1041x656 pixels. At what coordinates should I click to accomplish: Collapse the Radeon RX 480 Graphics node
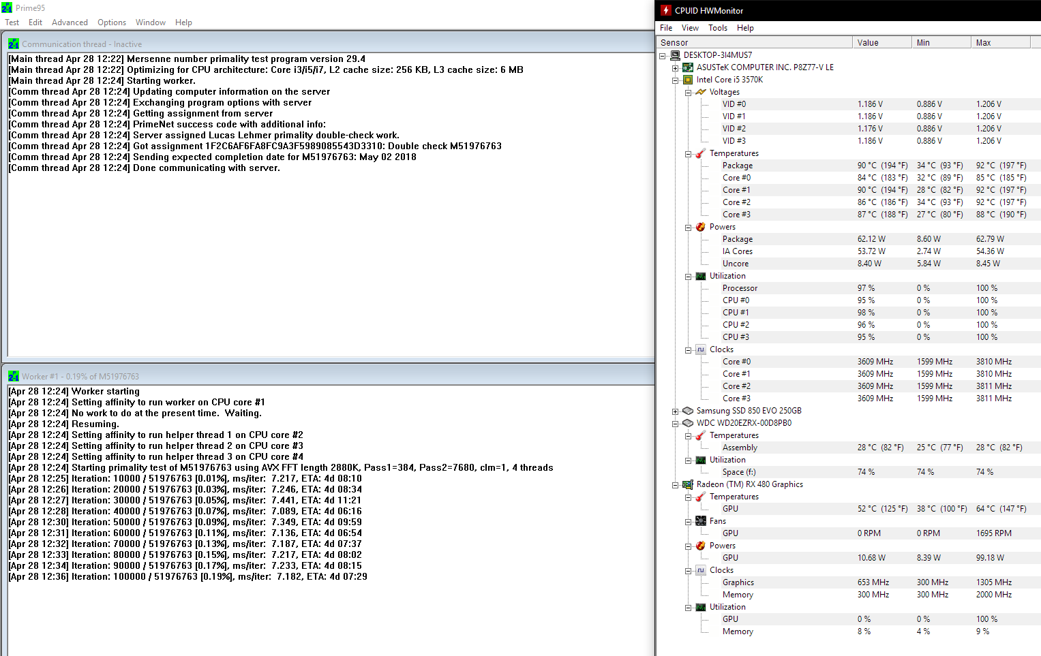676,484
